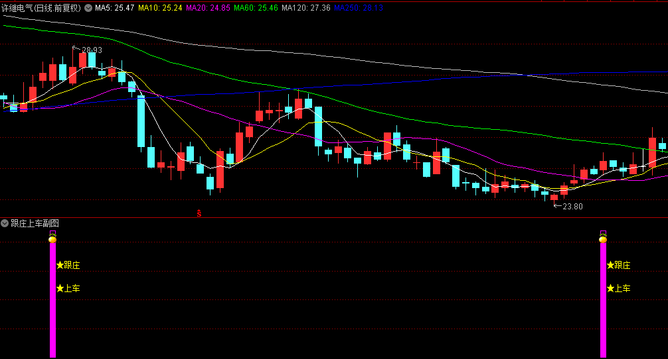Click the 23.80 low price label
The width and height of the screenshot is (668, 359).
(572, 207)
